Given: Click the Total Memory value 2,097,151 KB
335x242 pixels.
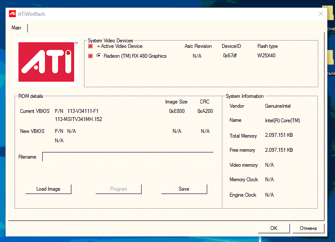Looking at the screenshot, I should click(x=279, y=135).
